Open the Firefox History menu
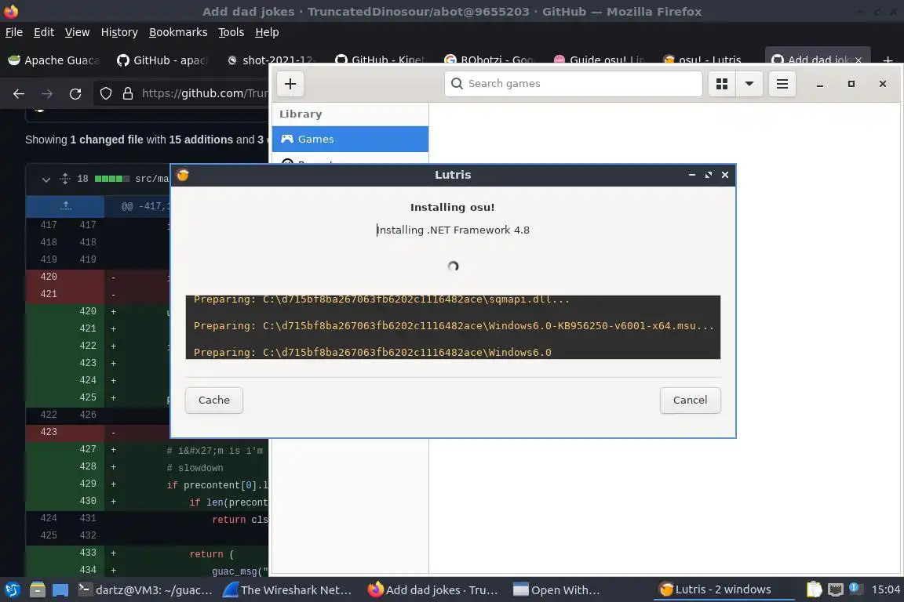The width and height of the screenshot is (904, 602). pos(119,32)
